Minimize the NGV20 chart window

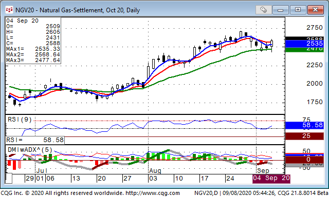pos(281,10)
